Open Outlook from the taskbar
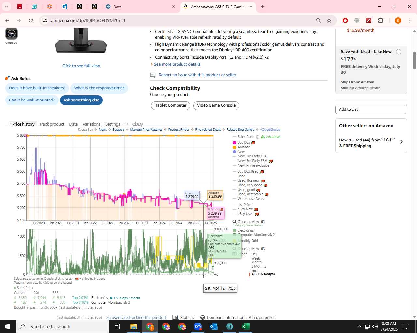Screen dimensions: 417x333 click(x=214, y=326)
